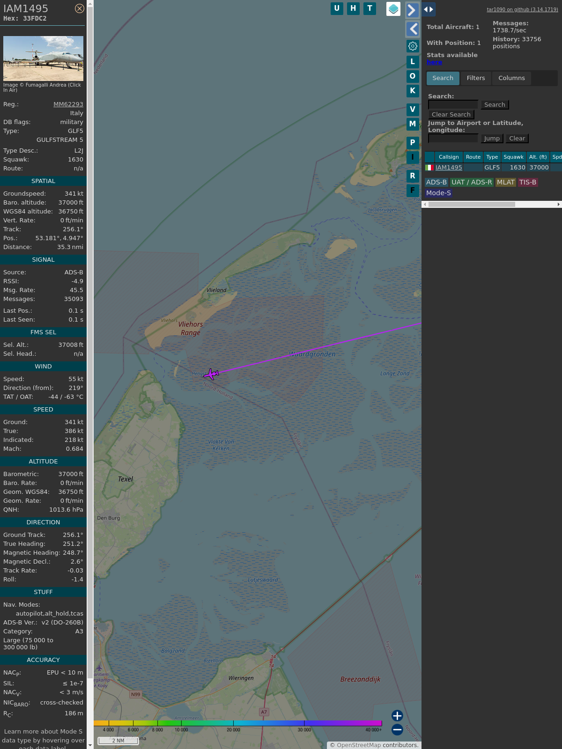Focus the Search text input field
The image size is (562, 749).
[x=453, y=105]
